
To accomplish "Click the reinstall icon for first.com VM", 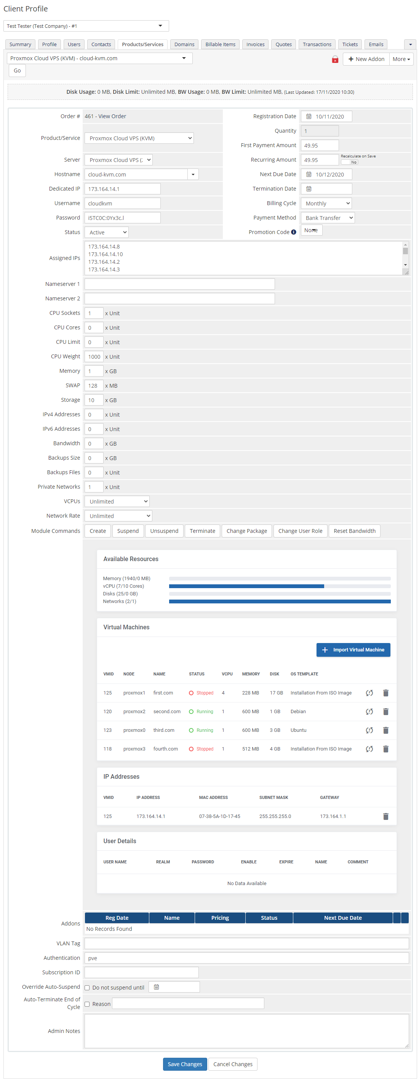I will pyautogui.click(x=369, y=693).
